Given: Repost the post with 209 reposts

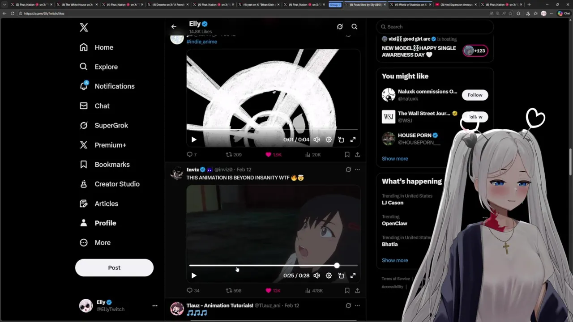Looking at the screenshot, I should [x=234, y=155].
